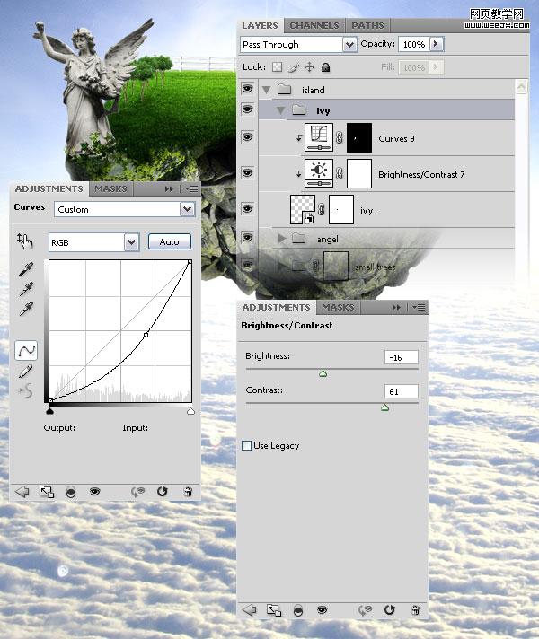This screenshot has height=639, width=539.
Task: Open Masks tab in Curves panel
Action: pos(110,189)
